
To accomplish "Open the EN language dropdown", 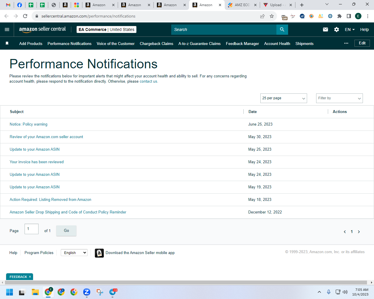I will 350,29.
